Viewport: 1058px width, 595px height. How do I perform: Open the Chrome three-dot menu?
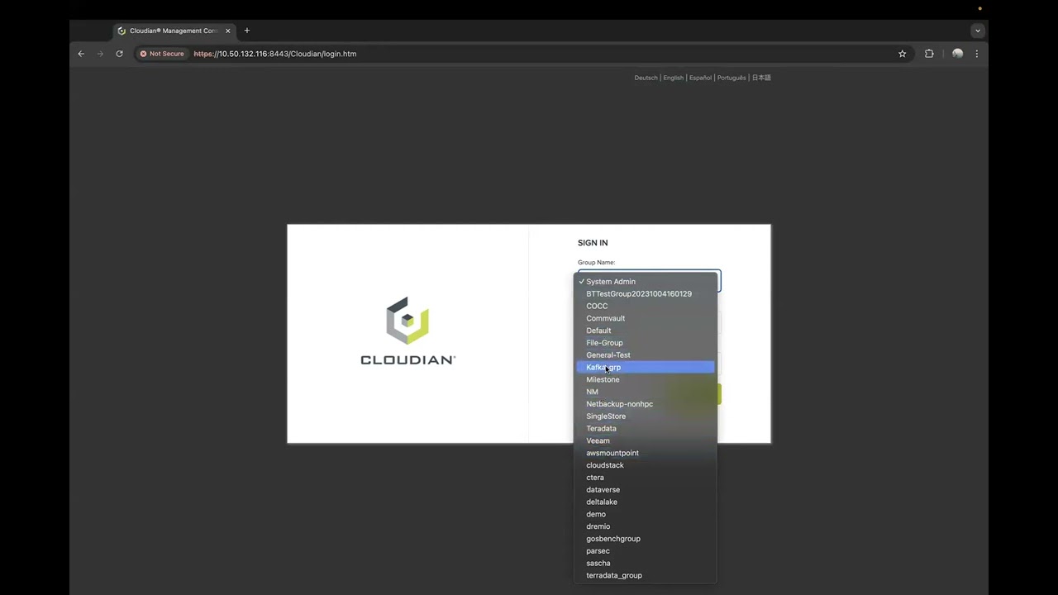click(x=976, y=54)
